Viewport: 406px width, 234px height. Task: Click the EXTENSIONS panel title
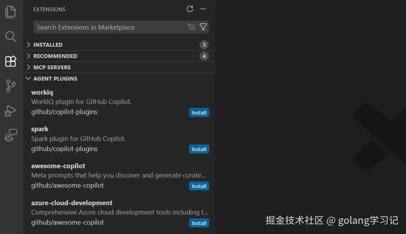click(x=50, y=9)
